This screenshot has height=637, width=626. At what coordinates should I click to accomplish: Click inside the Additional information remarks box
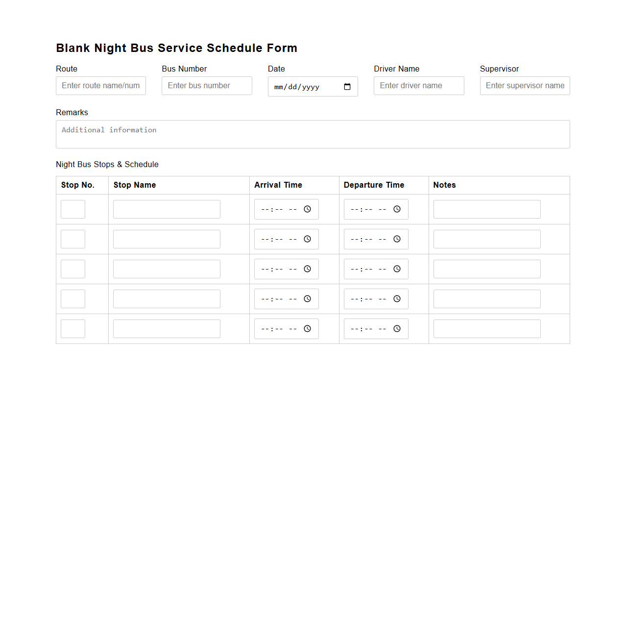click(313, 133)
